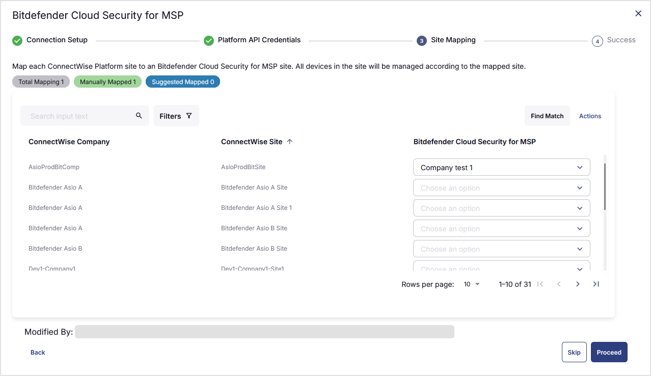Click the Proceed button
The width and height of the screenshot is (651, 376).
(609, 352)
